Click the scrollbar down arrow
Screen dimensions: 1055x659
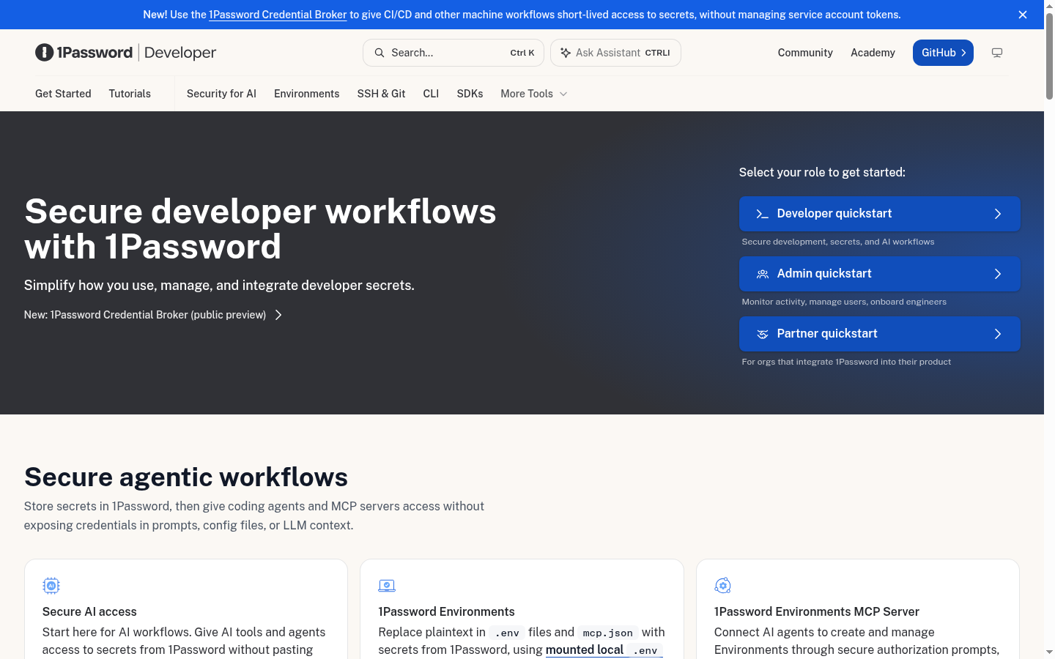(1049, 652)
